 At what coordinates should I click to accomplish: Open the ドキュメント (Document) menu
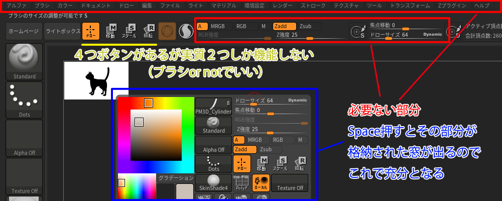pyautogui.click(x=96, y=6)
